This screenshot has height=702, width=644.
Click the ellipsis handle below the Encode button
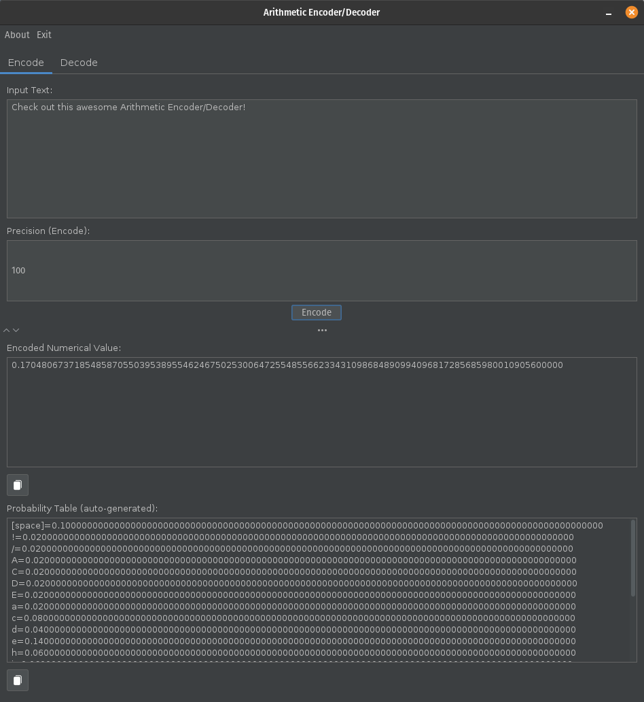pyautogui.click(x=322, y=331)
